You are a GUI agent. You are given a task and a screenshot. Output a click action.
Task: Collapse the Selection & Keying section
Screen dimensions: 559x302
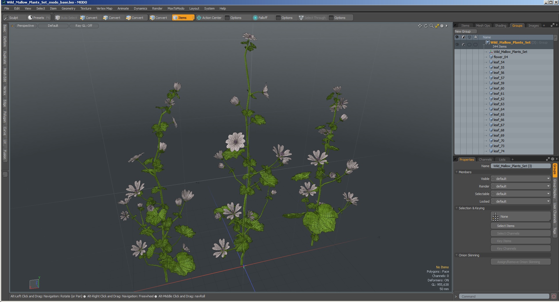pyautogui.click(x=457, y=208)
